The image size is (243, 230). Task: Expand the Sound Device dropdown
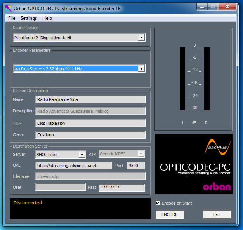click(x=141, y=38)
